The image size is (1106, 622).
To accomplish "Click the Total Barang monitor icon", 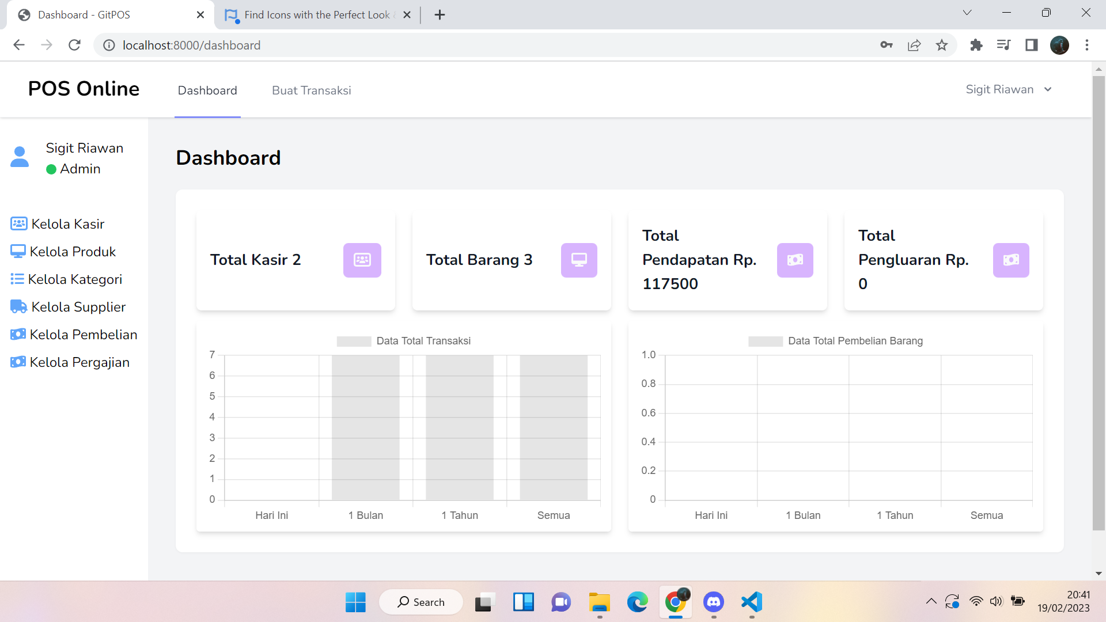I will click(579, 260).
